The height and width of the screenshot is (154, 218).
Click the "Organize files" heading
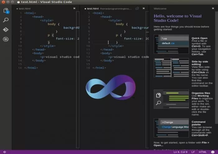201,93
